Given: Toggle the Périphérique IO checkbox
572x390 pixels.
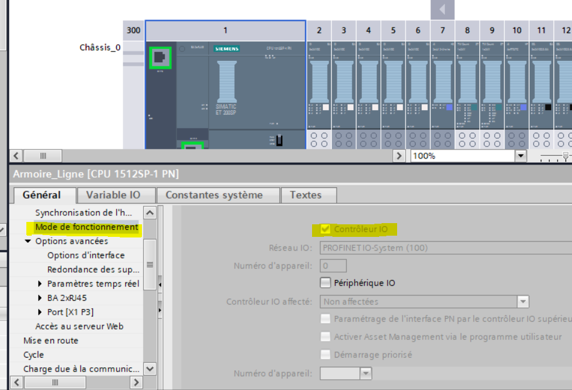Looking at the screenshot, I should (325, 283).
